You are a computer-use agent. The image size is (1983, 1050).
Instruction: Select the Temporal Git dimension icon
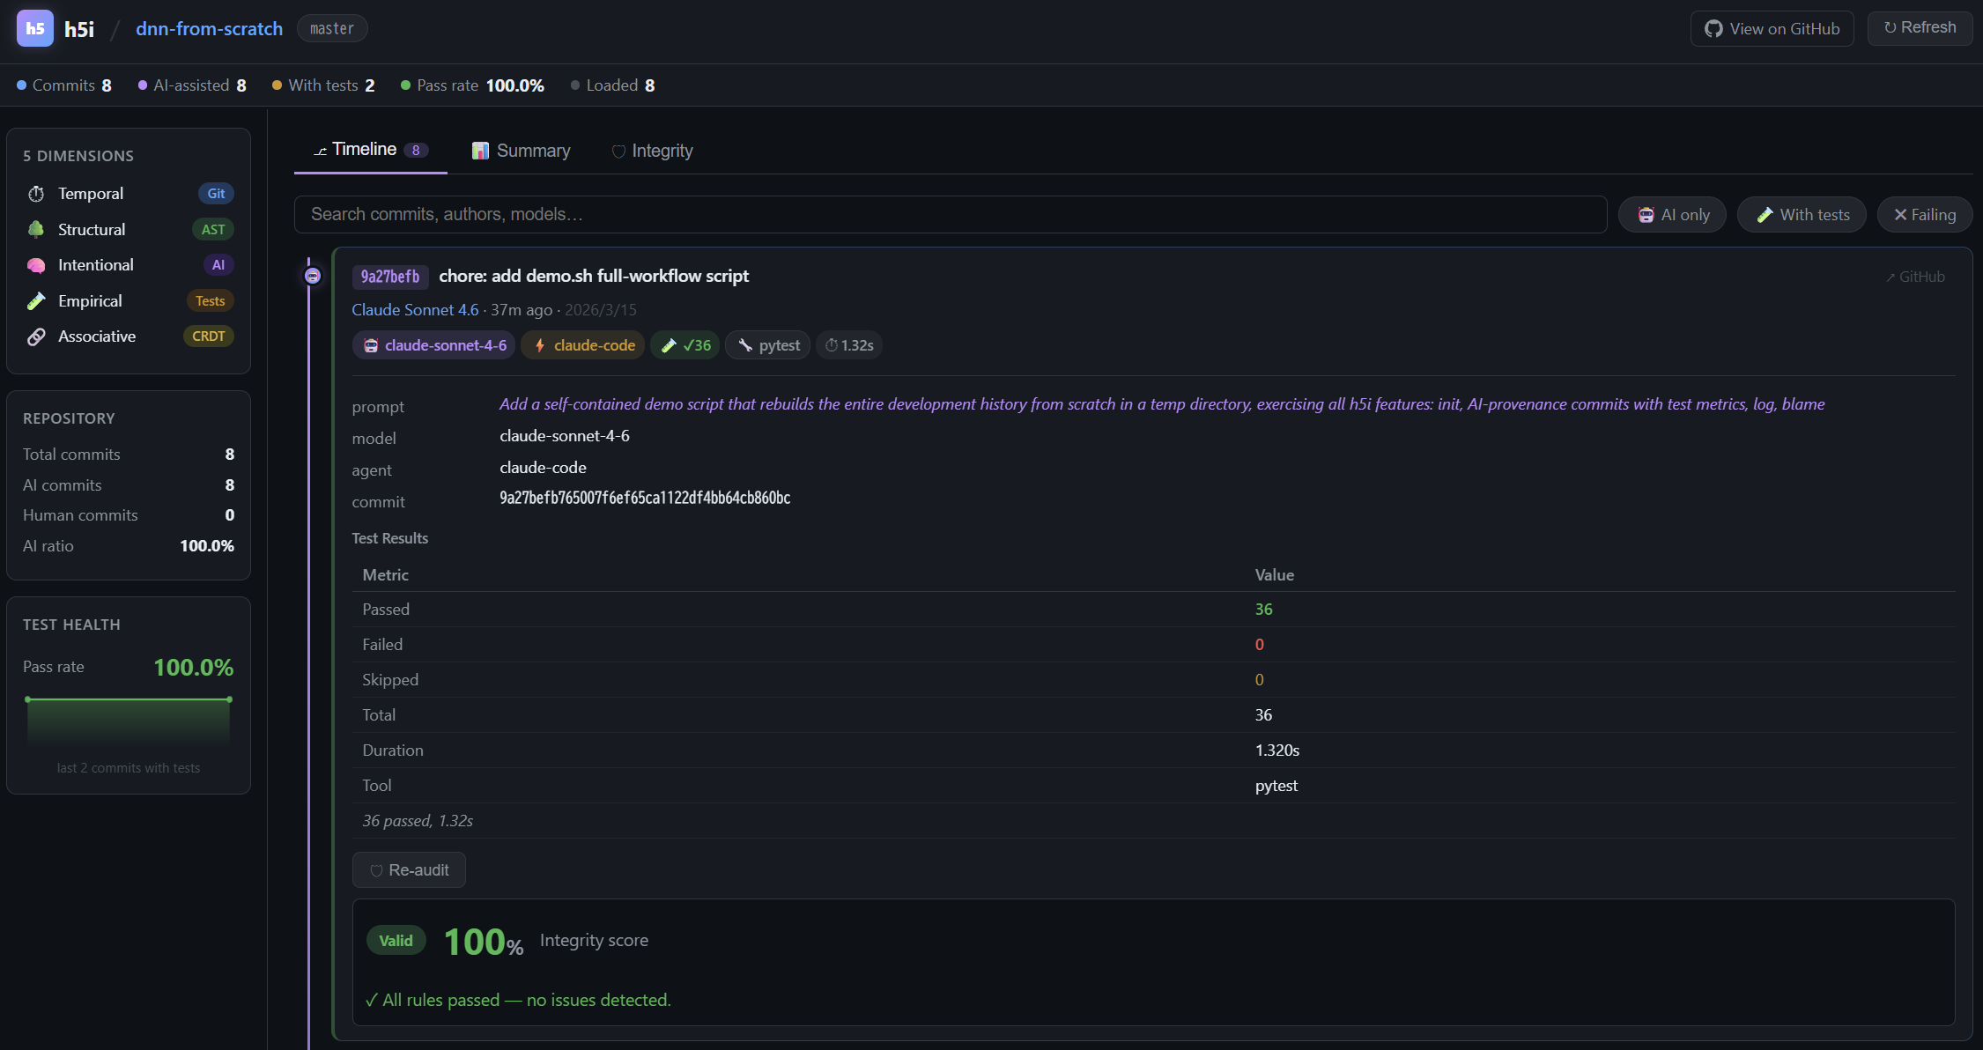(37, 194)
